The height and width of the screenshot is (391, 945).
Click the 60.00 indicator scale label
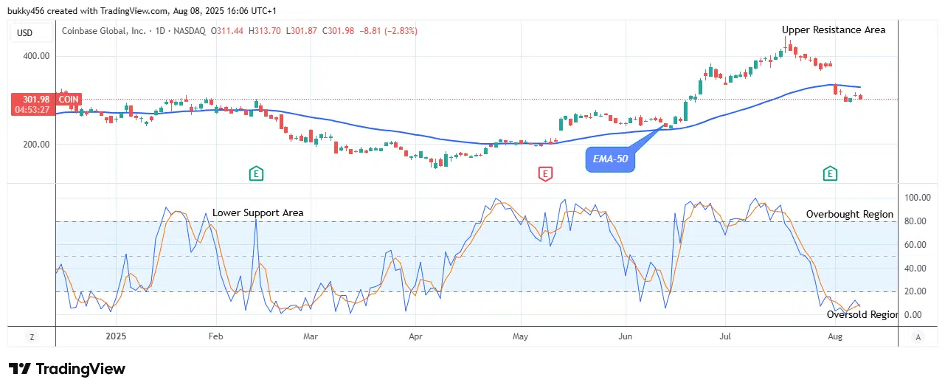click(915, 245)
